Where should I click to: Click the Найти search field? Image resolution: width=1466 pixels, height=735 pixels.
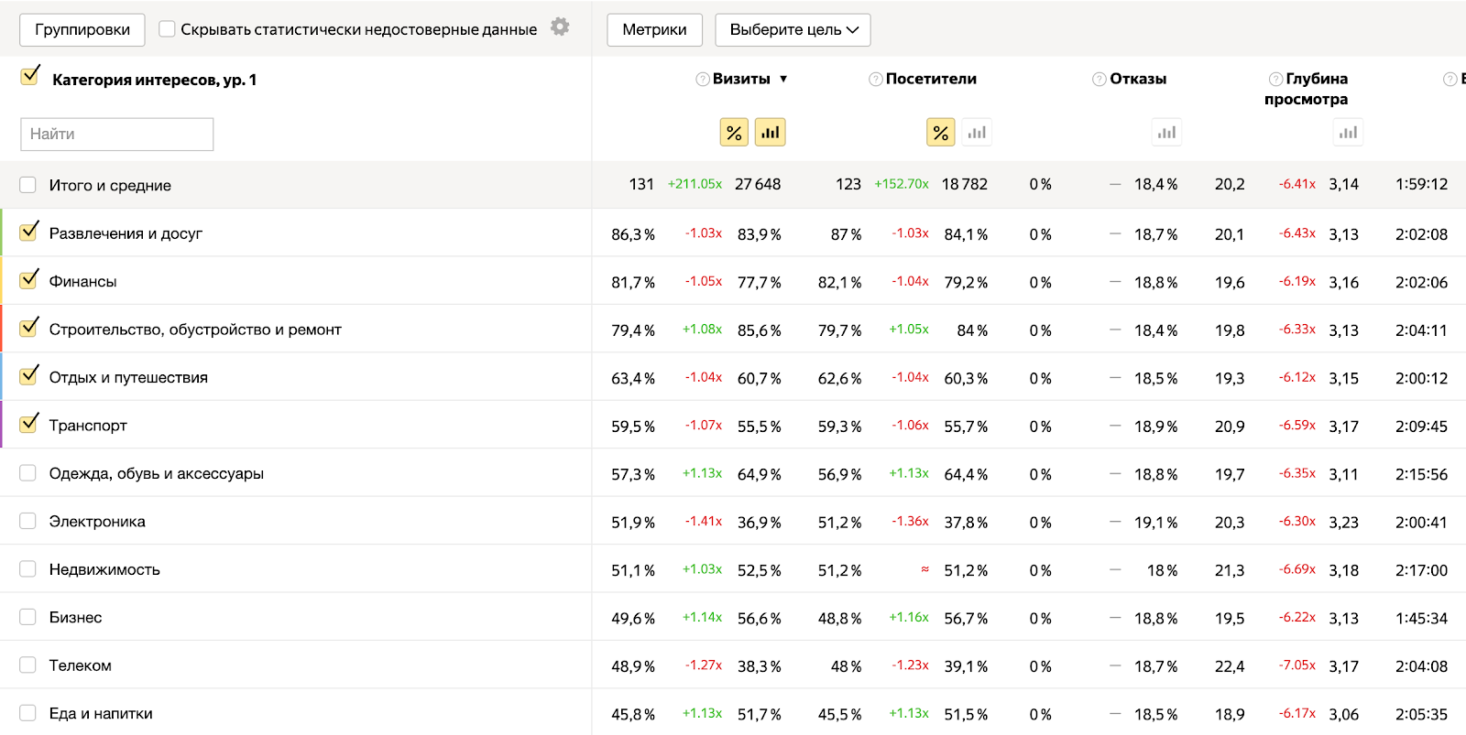point(117,134)
